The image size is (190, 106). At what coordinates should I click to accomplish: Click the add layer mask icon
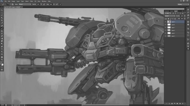click(x=172, y=103)
